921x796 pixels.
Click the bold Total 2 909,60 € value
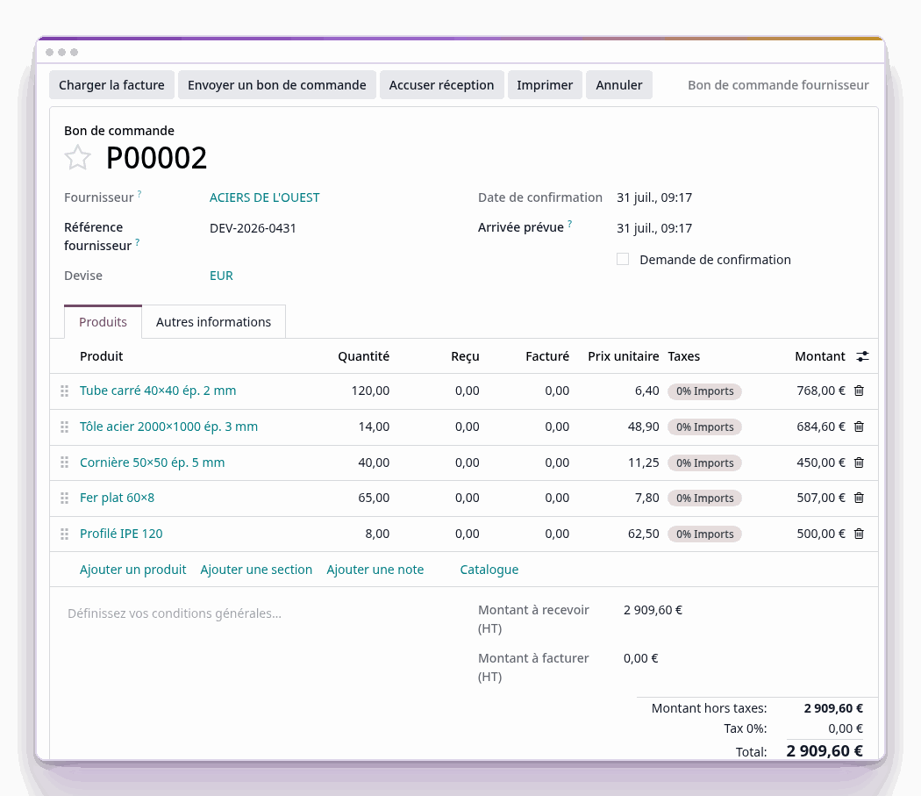click(x=825, y=750)
